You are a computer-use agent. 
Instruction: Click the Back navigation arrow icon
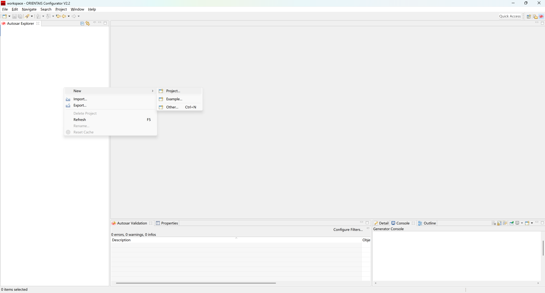[64, 16]
